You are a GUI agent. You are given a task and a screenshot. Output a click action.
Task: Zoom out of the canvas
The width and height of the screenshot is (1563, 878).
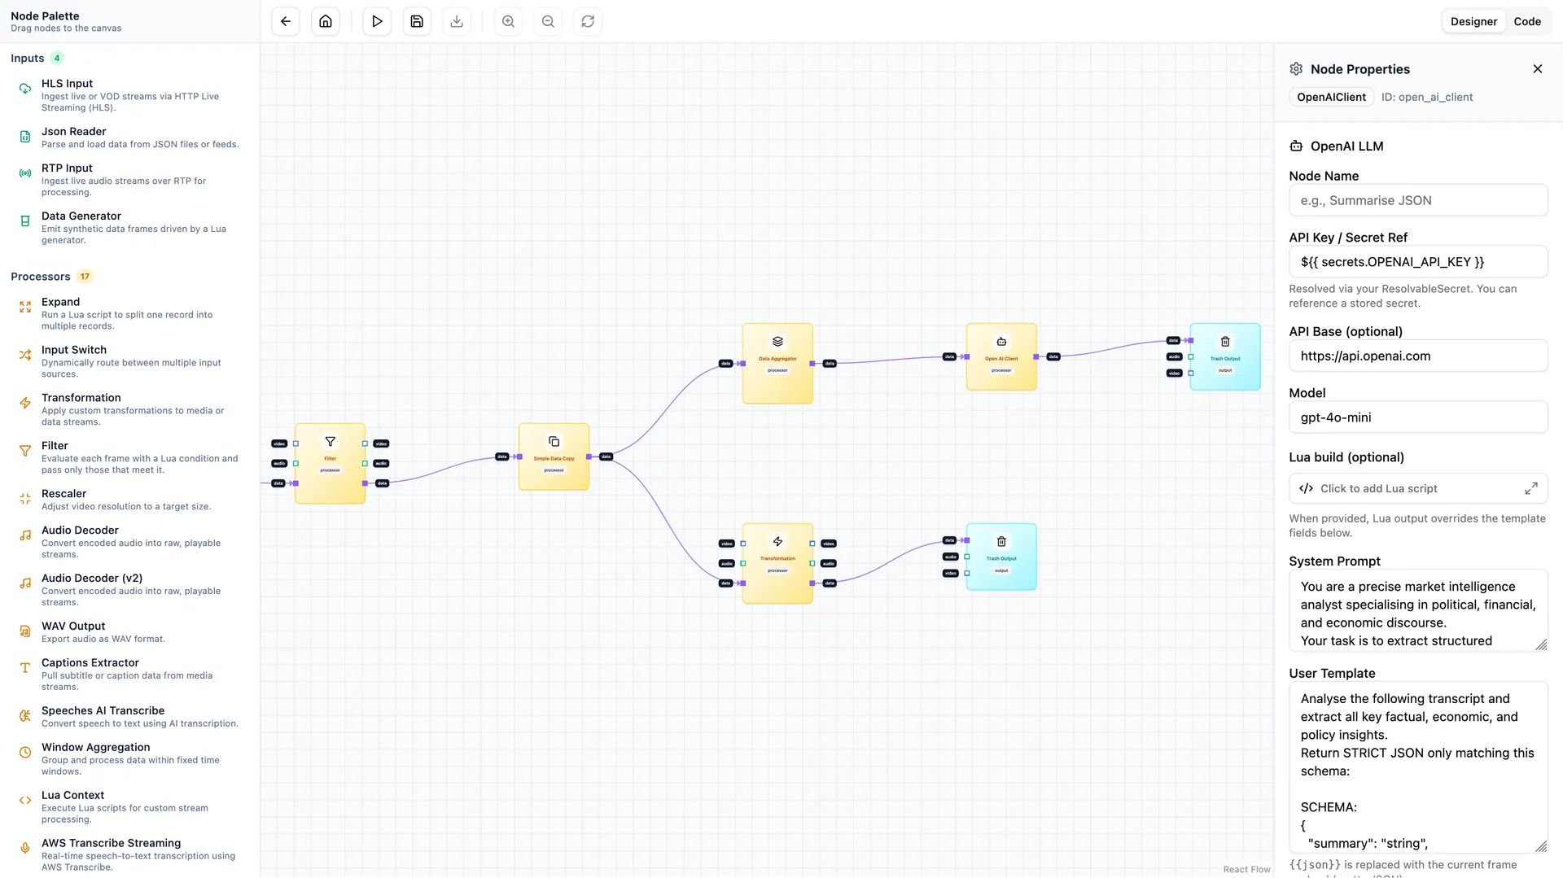pyautogui.click(x=548, y=21)
